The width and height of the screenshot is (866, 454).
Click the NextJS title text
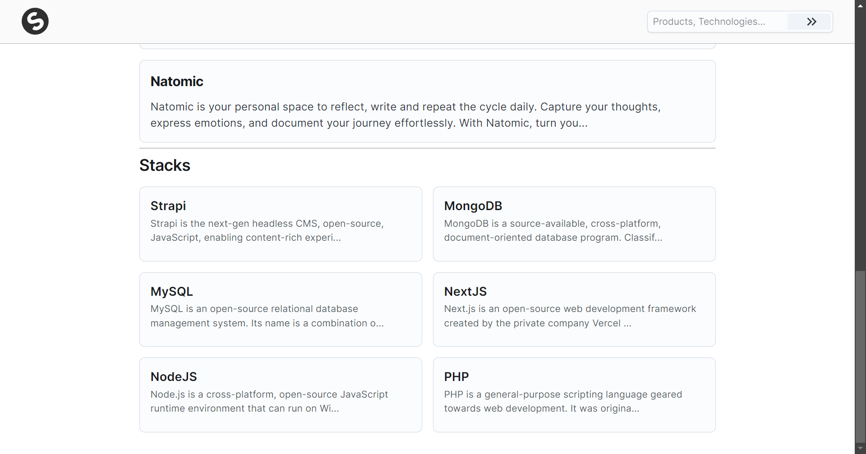pos(465,292)
